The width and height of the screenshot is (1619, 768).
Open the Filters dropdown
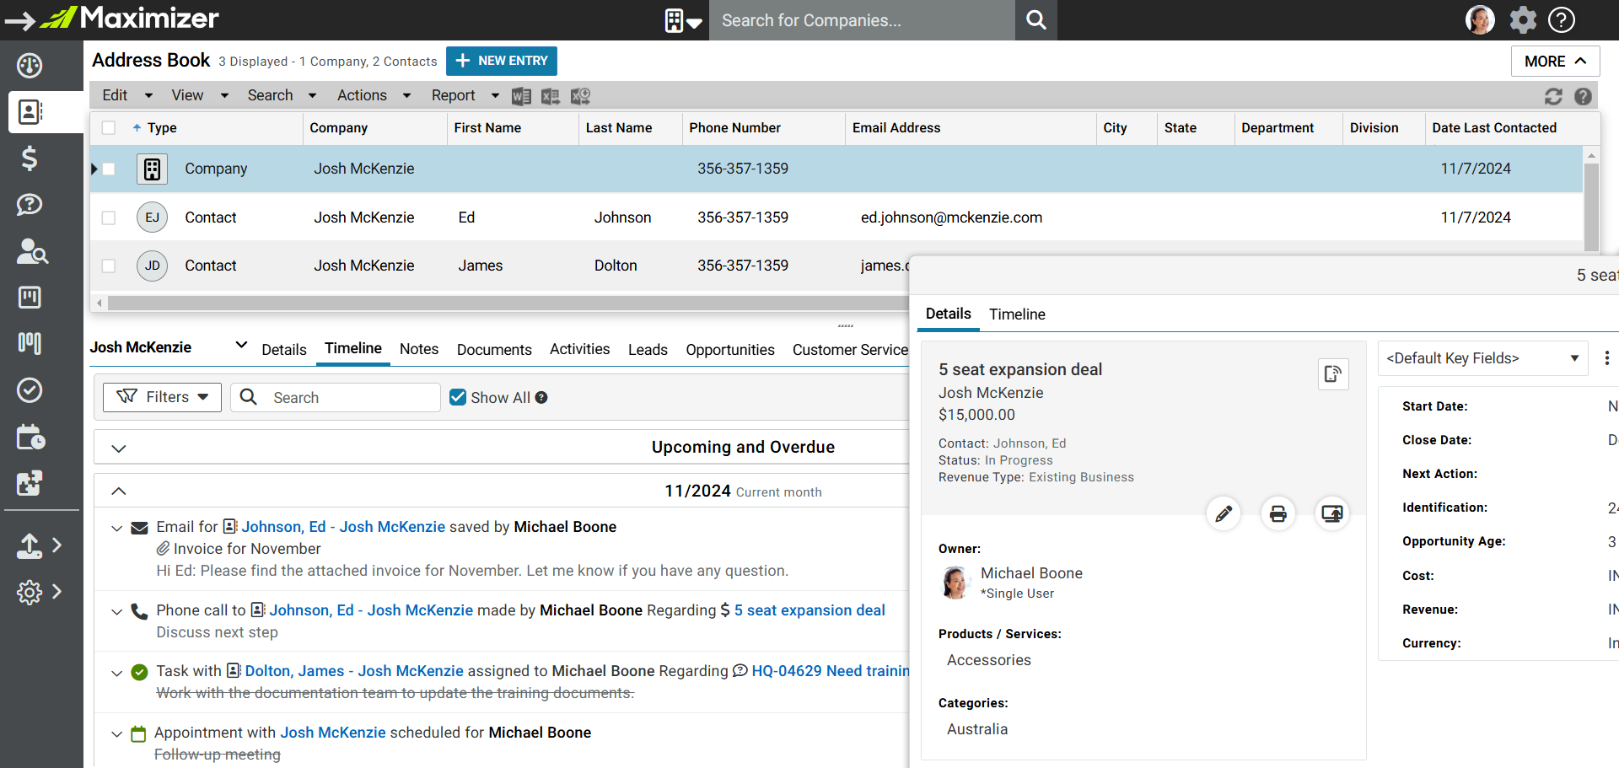pyautogui.click(x=162, y=397)
